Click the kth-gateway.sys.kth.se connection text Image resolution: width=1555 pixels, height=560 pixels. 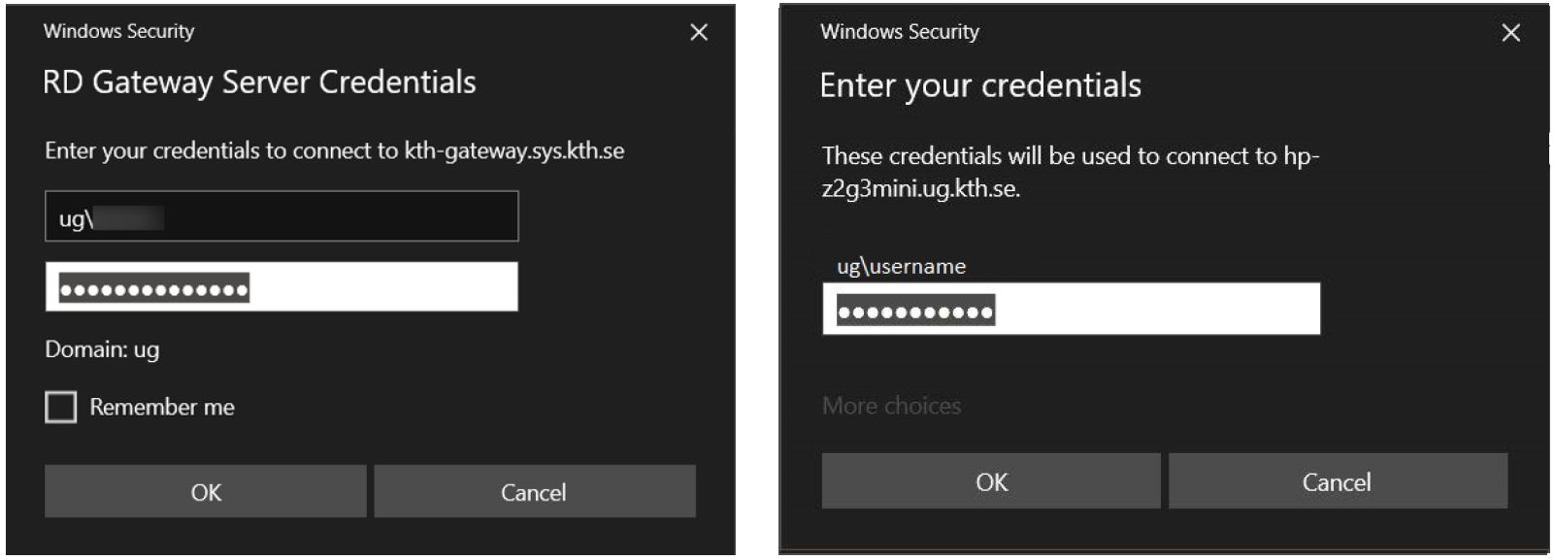pos(514,151)
